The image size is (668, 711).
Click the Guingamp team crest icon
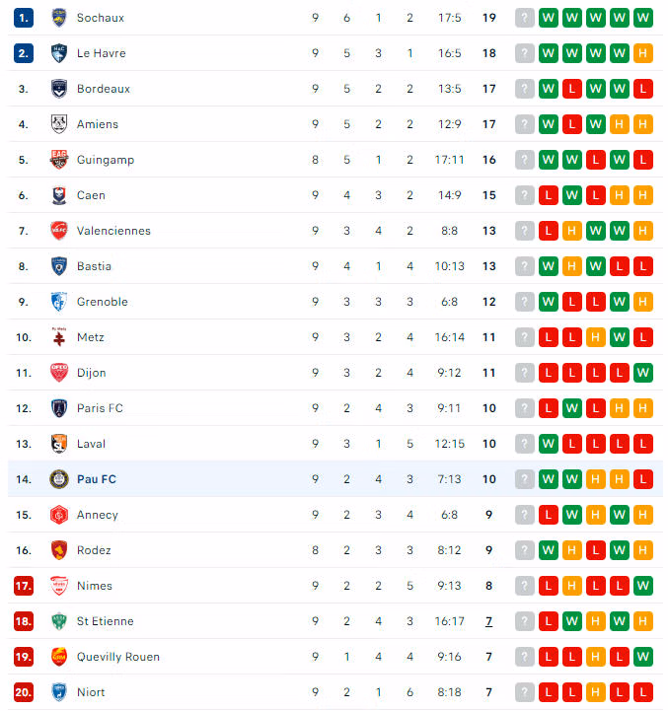coord(59,160)
